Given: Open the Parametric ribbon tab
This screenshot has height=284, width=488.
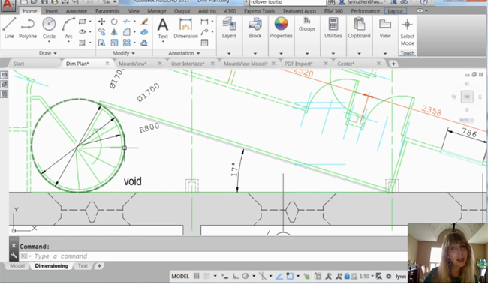Looking at the screenshot, I should click(107, 11).
